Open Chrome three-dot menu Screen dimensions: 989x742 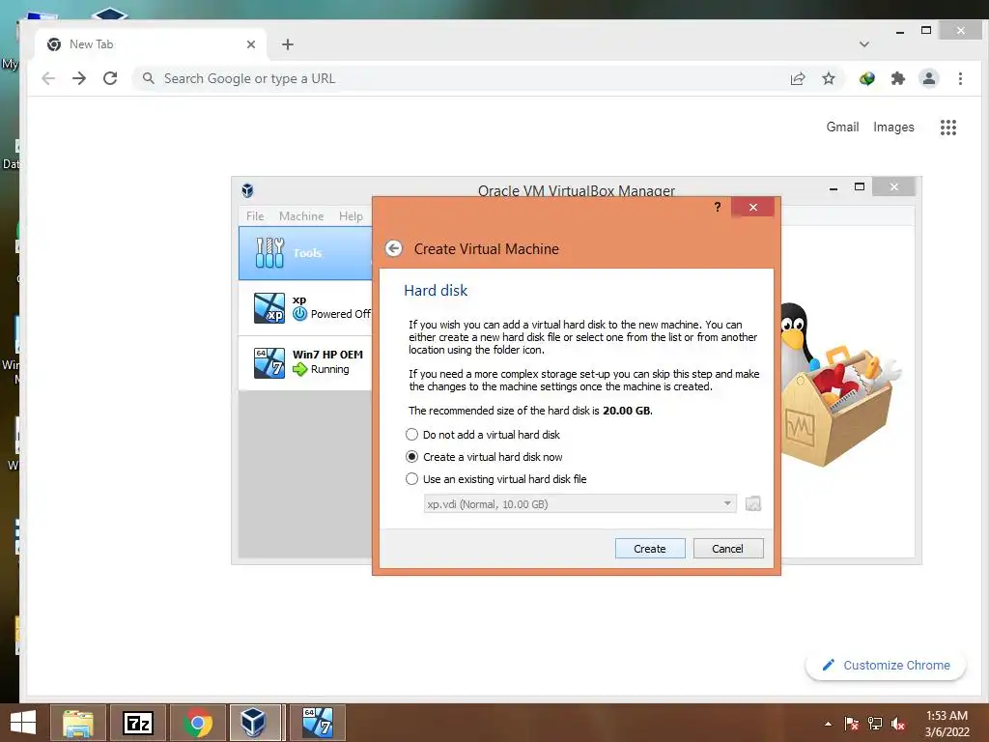(x=960, y=78)
